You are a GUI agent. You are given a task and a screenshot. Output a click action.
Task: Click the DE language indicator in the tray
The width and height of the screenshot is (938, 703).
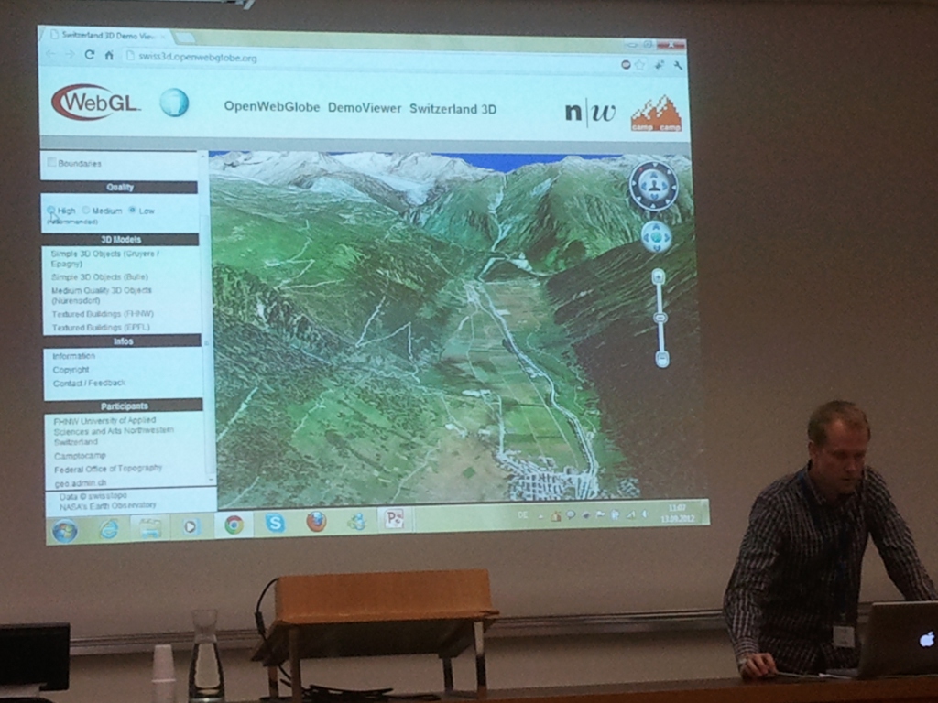(523, 514)
